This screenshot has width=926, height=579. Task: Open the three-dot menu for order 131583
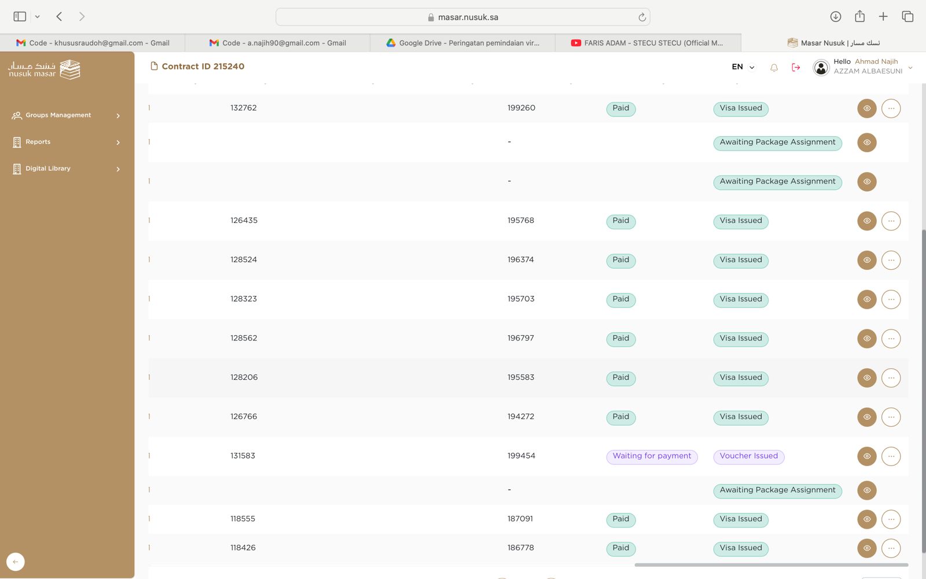891,456
